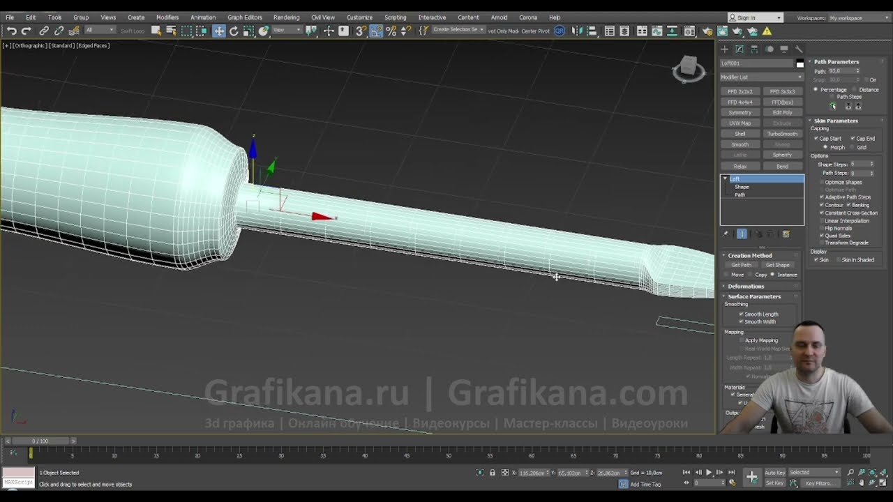Click the object color swatch beside Loft001
The width and height of the screenshot is (893, 502).
coord(800,63)
